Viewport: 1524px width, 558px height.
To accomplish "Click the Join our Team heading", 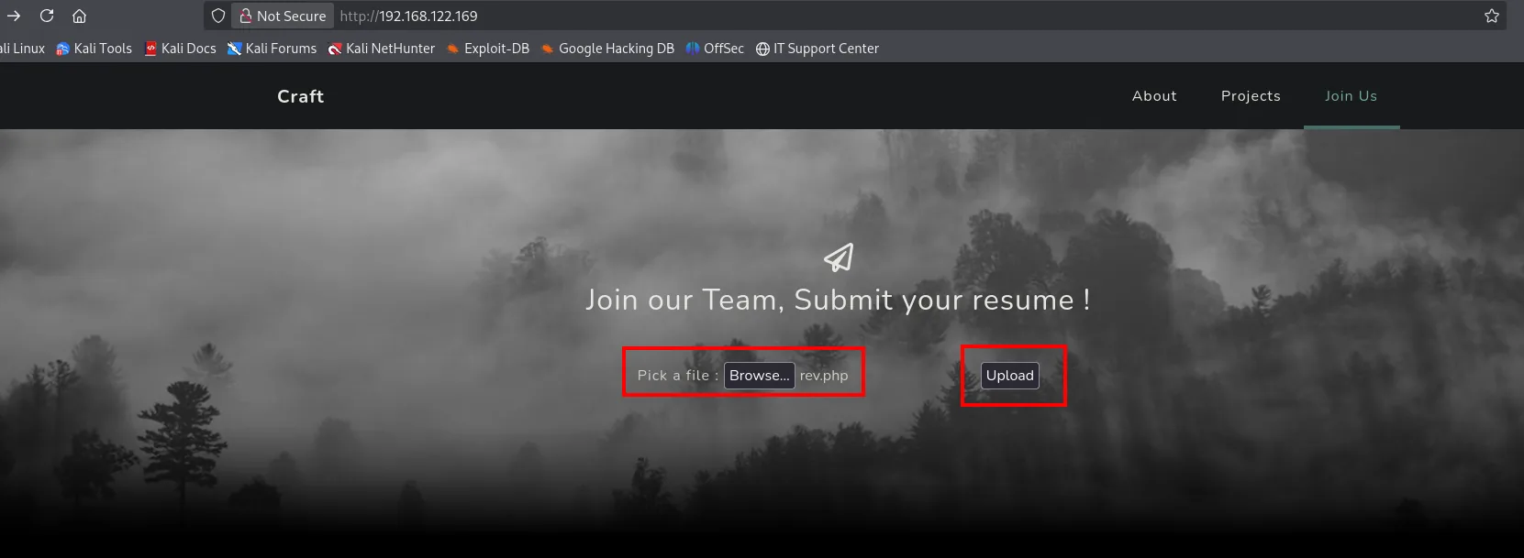I will (838, 300).
